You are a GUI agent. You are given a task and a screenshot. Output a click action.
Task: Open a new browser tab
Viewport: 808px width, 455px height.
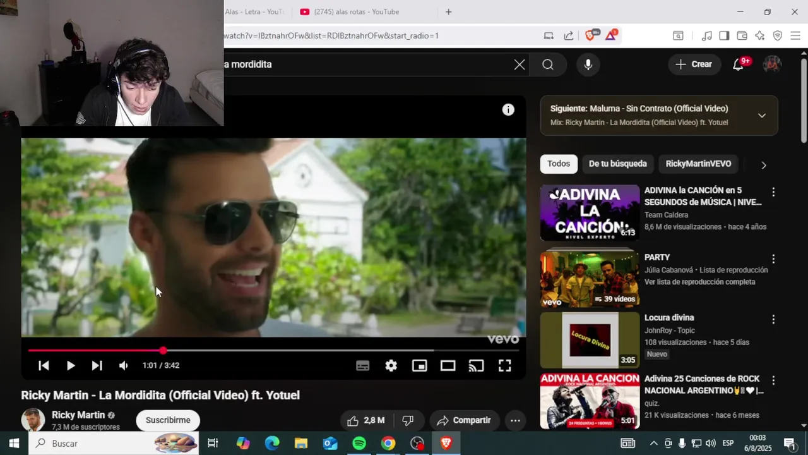click(448, 12)
